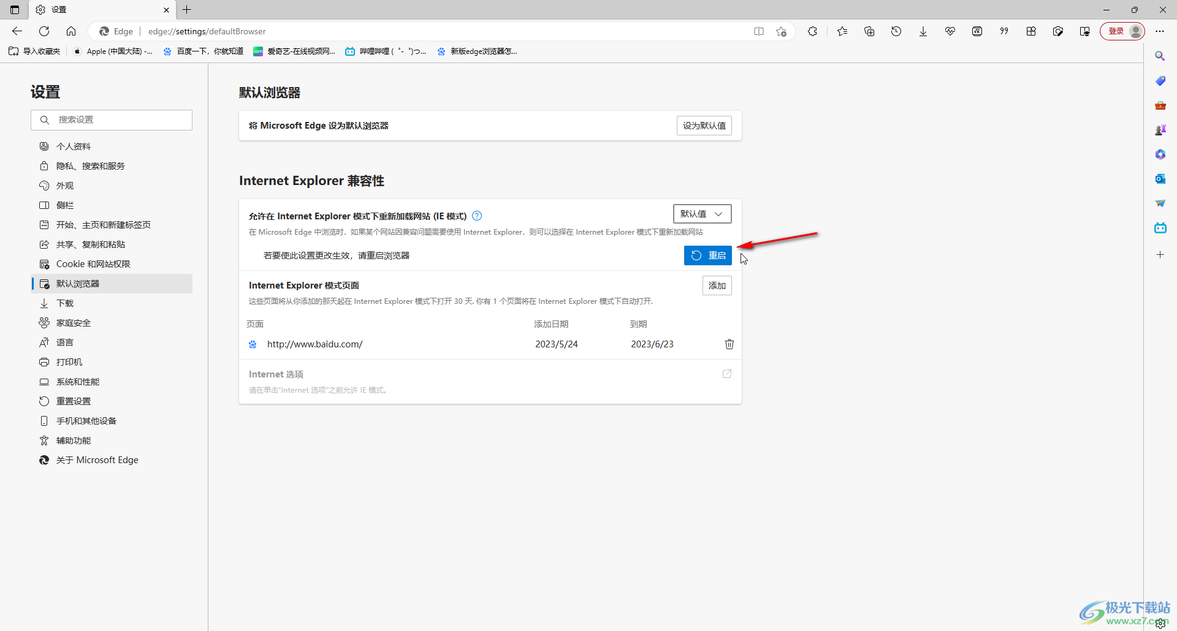
Task: Start web capture screenshot tool
Action: click(x=1058, y=31)
